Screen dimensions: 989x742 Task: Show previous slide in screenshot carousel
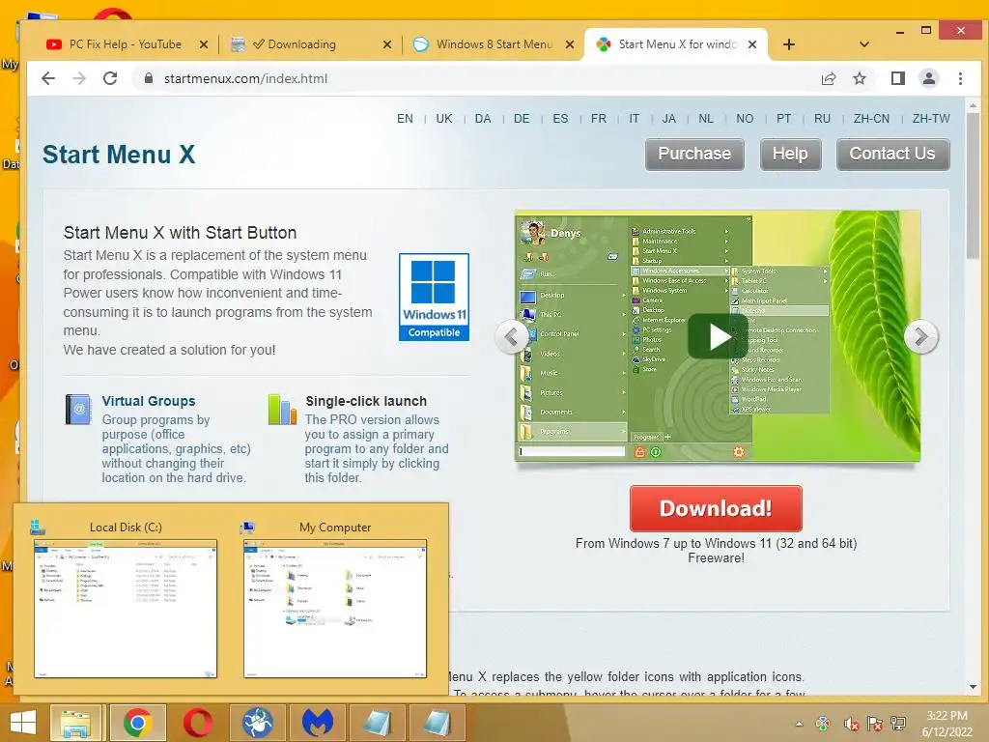[512, 337]
